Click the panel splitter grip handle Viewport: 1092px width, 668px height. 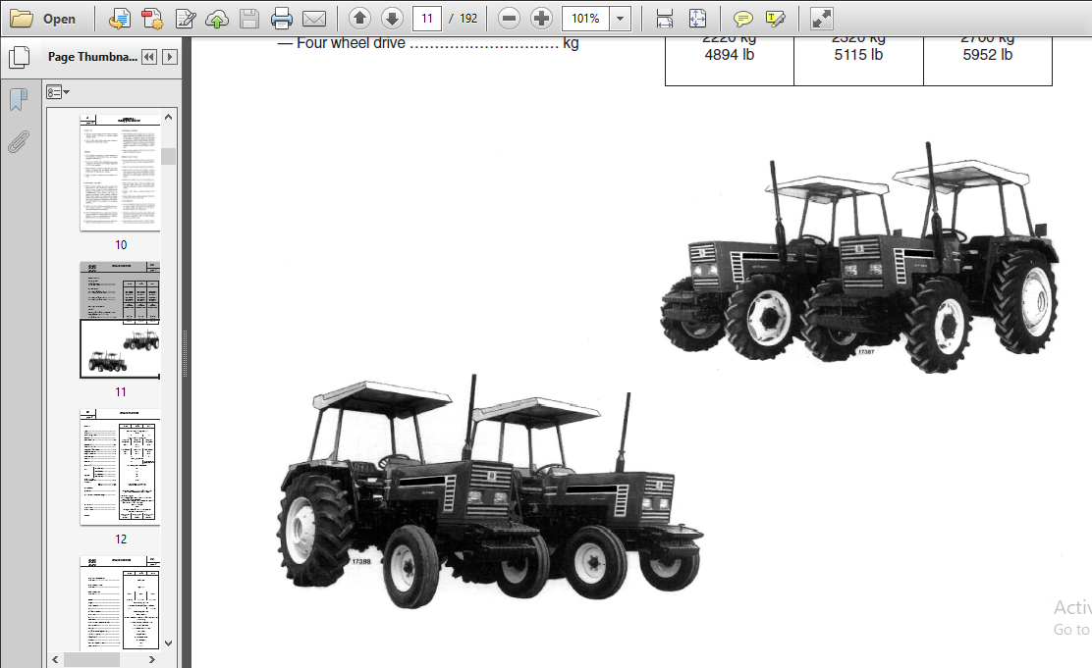point(186,353)
